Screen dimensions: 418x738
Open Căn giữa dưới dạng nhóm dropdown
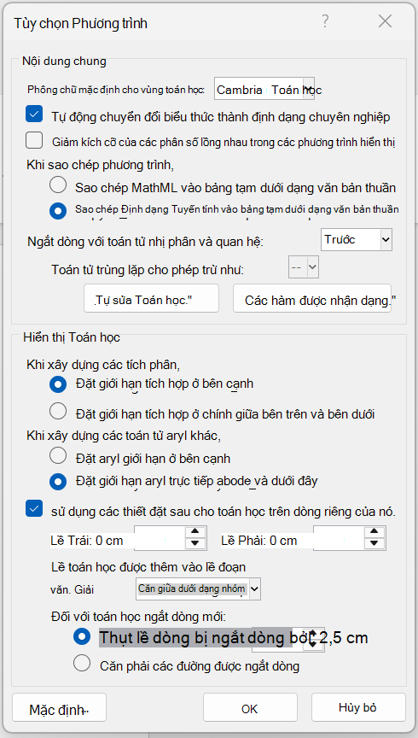[x=198, y=589]
